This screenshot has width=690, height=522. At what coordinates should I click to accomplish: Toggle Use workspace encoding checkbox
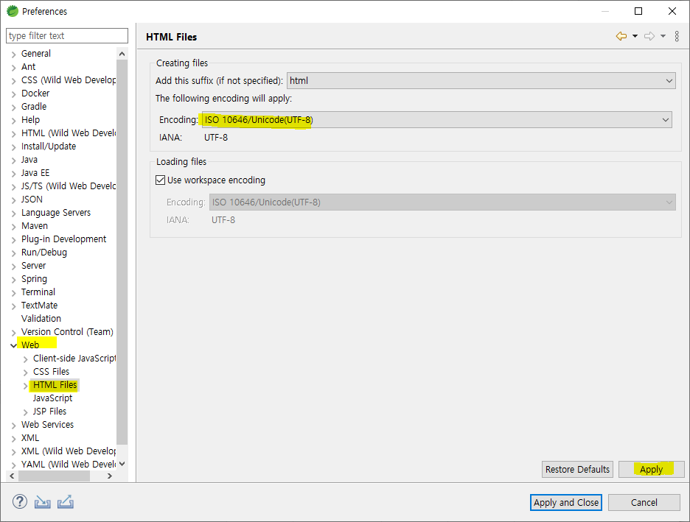[x=161, y=180]
